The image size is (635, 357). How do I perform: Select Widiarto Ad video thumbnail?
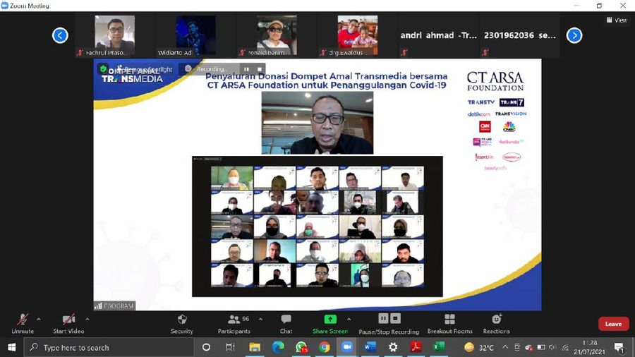(x=195, y=35)
